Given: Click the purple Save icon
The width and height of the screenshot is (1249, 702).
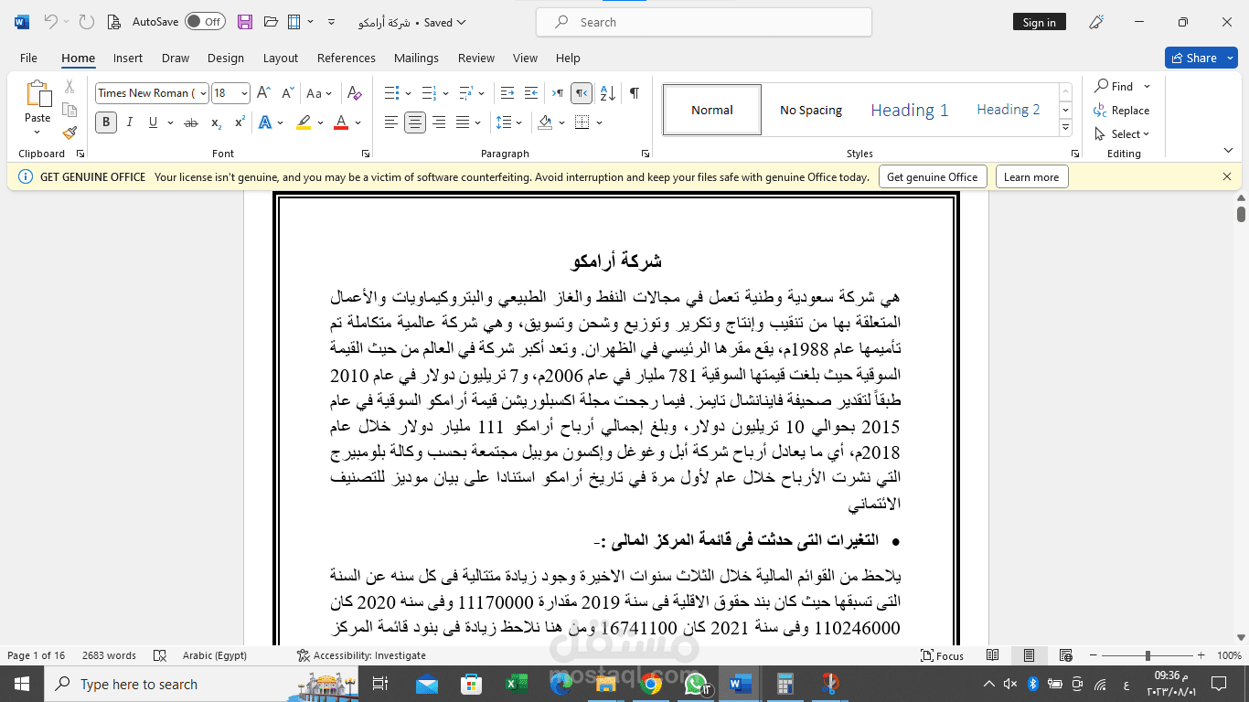Looking at the screenshot, I should point(245,22).
